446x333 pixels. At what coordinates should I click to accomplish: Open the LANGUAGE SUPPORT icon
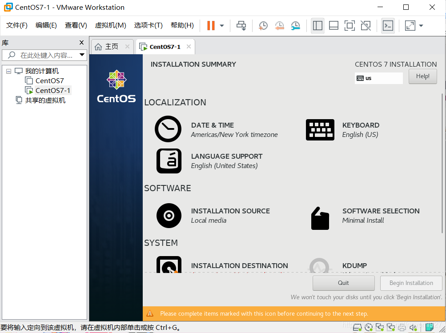(169, 161)
